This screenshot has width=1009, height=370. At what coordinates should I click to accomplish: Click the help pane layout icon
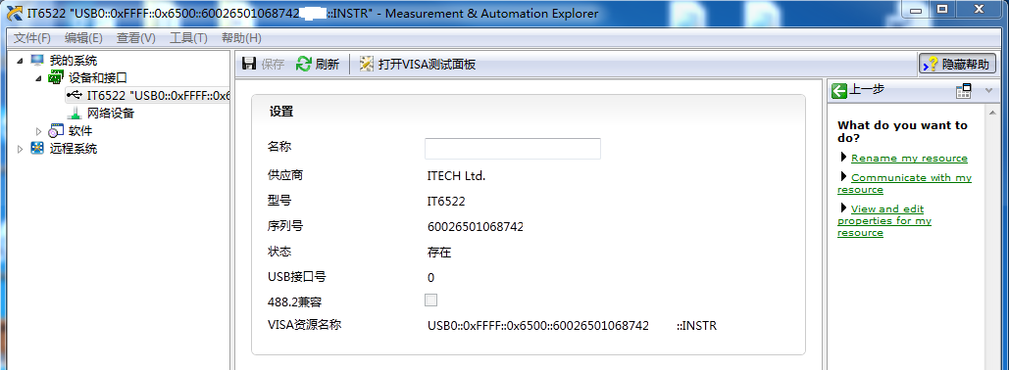pos(963,91)
